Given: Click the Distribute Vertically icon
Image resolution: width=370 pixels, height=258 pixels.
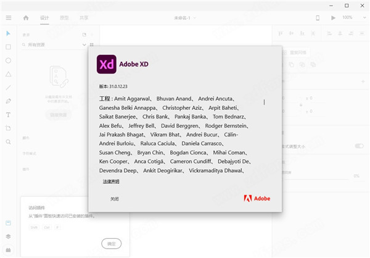Looking at the screenshot, I should (x=313, y=33).
